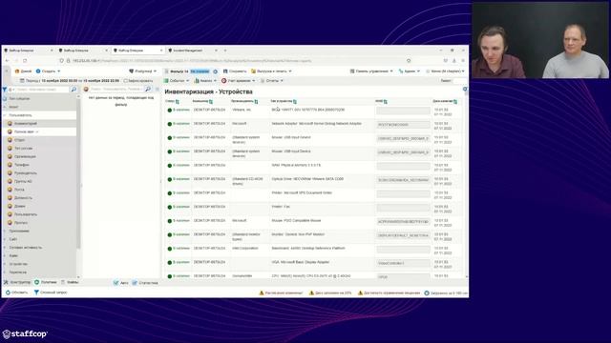
Task: Sort by the Статус column sort icon
Action: click(x=178, y=102)
